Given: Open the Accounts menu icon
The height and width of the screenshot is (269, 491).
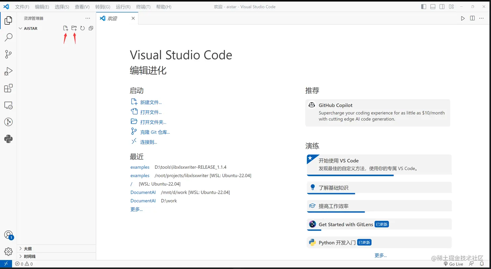Looking at the screenshot, I should tap(8, 235).
